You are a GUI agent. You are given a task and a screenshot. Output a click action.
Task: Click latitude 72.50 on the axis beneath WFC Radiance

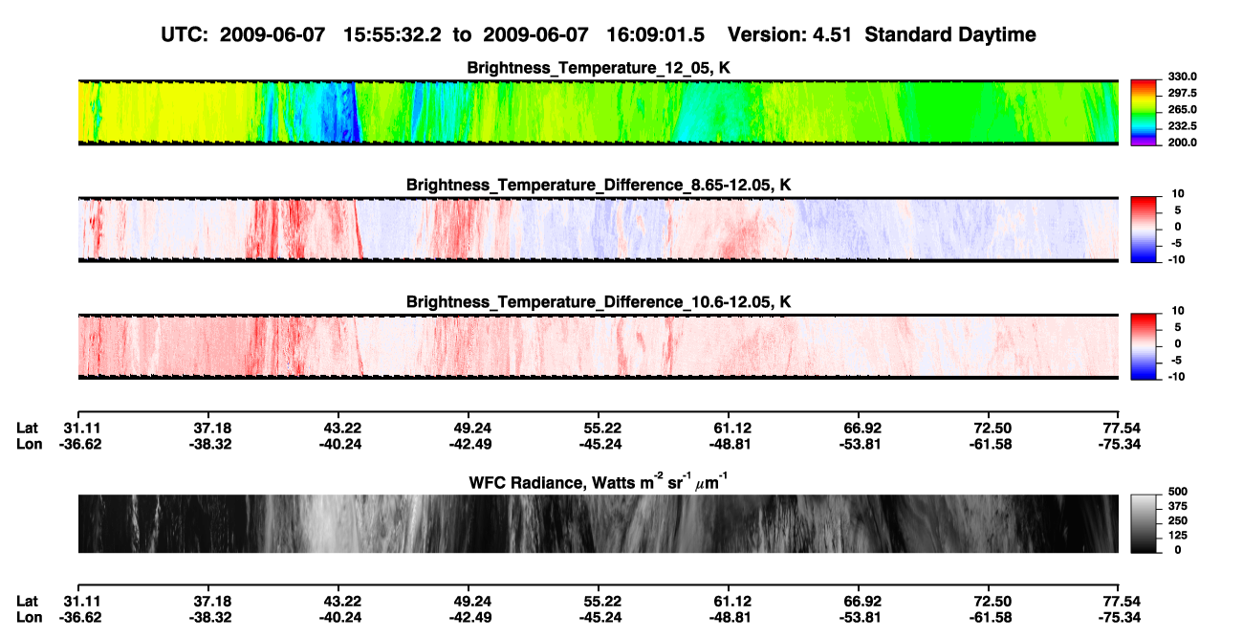point(992,600)
